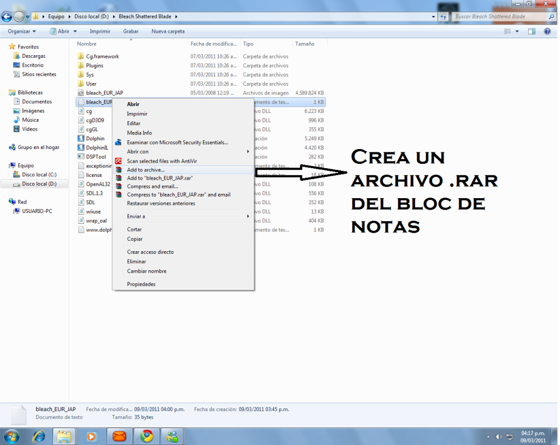The height and width of the screenshot is (445, 560).
Task: Select the User folder
Action: pyautogui.click(x=91, y=84)
